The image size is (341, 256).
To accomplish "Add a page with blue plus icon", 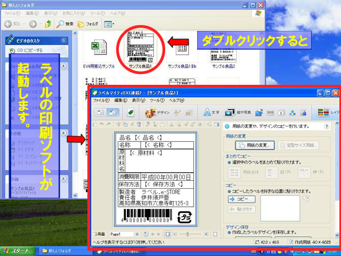I will [x=137, y=234].
